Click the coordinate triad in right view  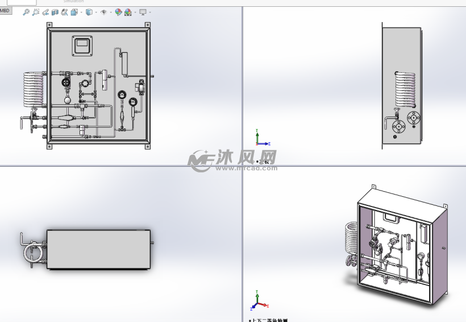click(x=262, y=138)
